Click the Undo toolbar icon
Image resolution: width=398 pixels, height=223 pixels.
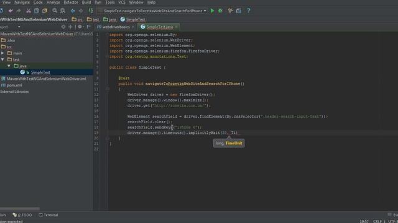pos(11,11)
